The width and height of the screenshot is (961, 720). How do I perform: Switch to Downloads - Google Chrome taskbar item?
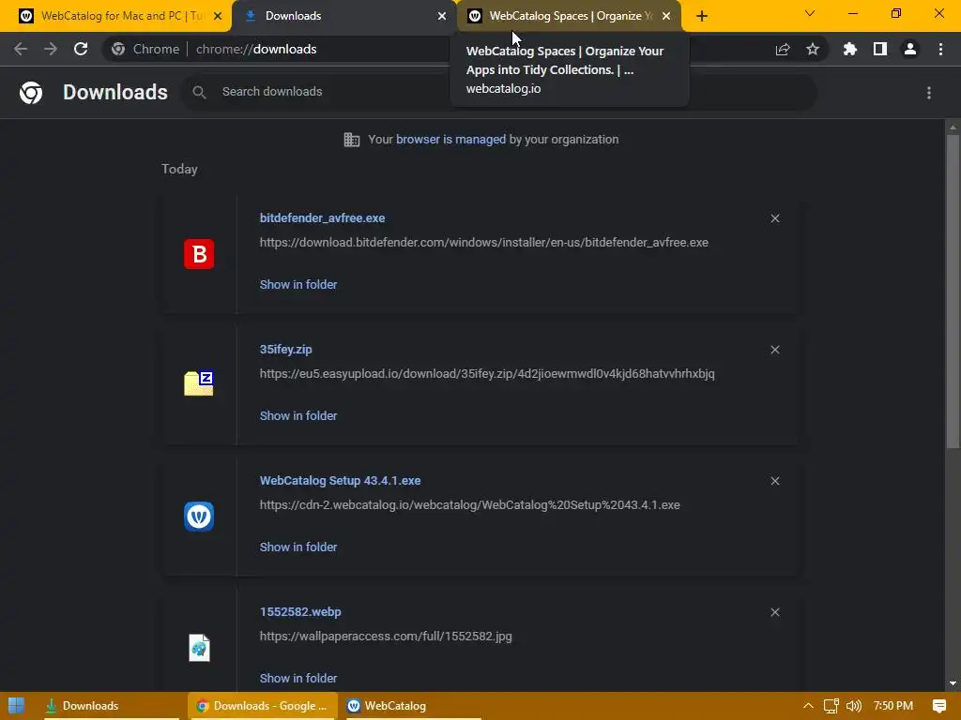point(263,706)
